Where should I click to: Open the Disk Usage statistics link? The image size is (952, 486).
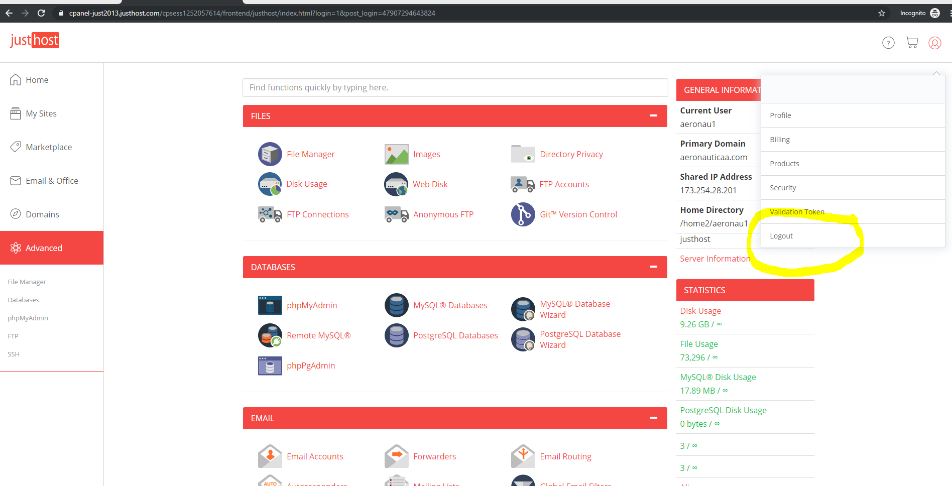(700, 311)
